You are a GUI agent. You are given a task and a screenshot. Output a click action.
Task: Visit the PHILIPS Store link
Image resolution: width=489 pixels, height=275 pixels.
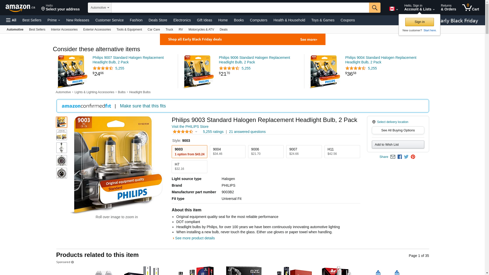pyautogui.click(x=190, y=127)
